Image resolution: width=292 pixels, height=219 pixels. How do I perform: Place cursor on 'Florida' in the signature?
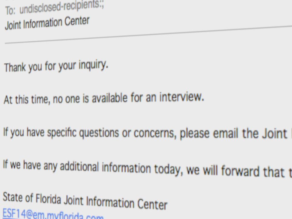tap(48, 199)
